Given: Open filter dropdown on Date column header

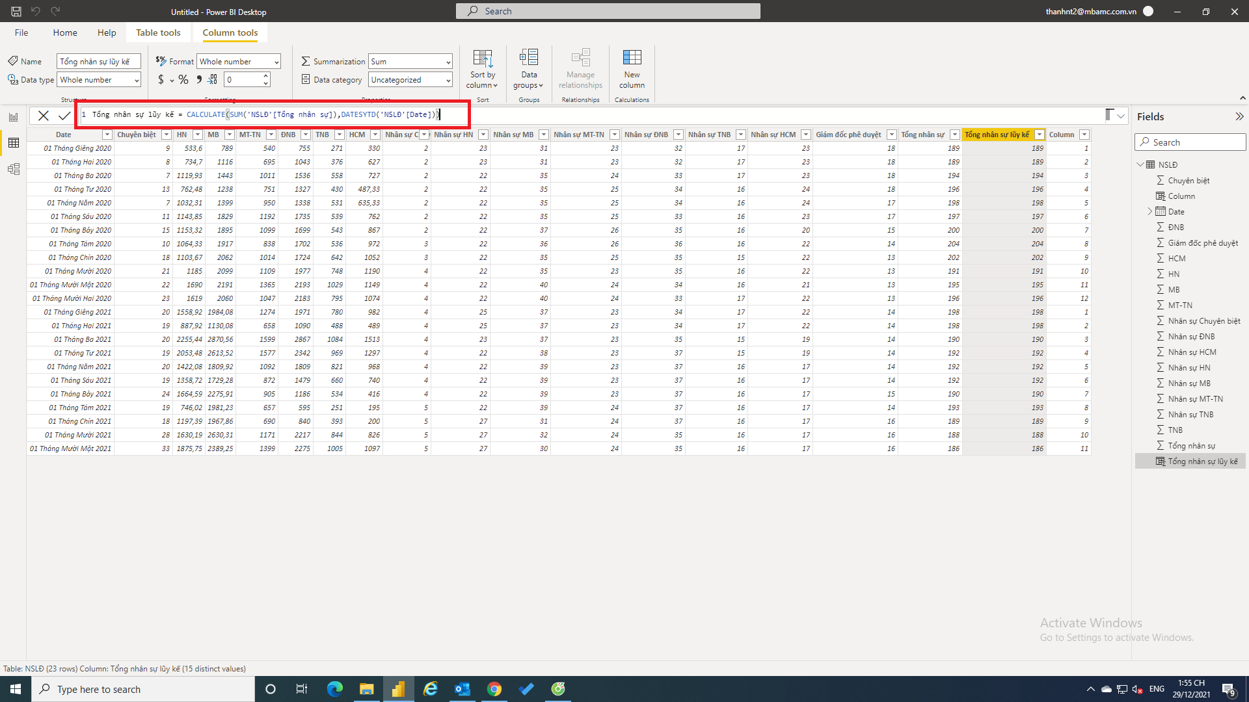Looking at the screenshot, I should [x=107, y=135].
